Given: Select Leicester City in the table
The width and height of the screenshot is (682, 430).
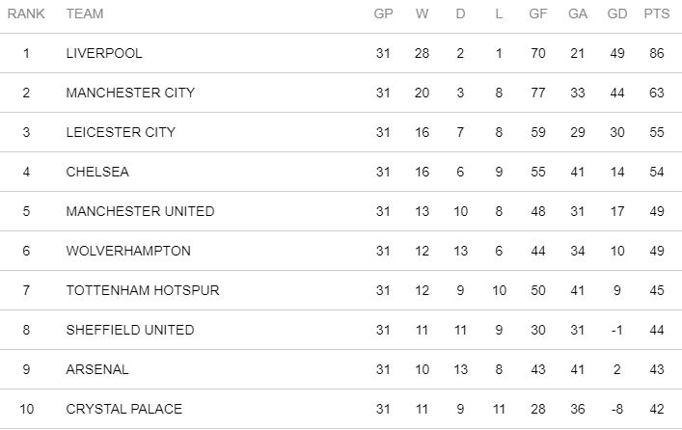Looking at the screenshot, I should 121,133.
